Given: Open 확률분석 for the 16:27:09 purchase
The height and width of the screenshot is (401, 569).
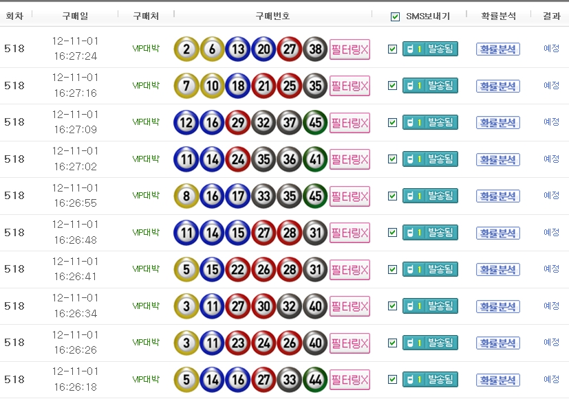Looking at the screenshot, I should coord(498,122).
